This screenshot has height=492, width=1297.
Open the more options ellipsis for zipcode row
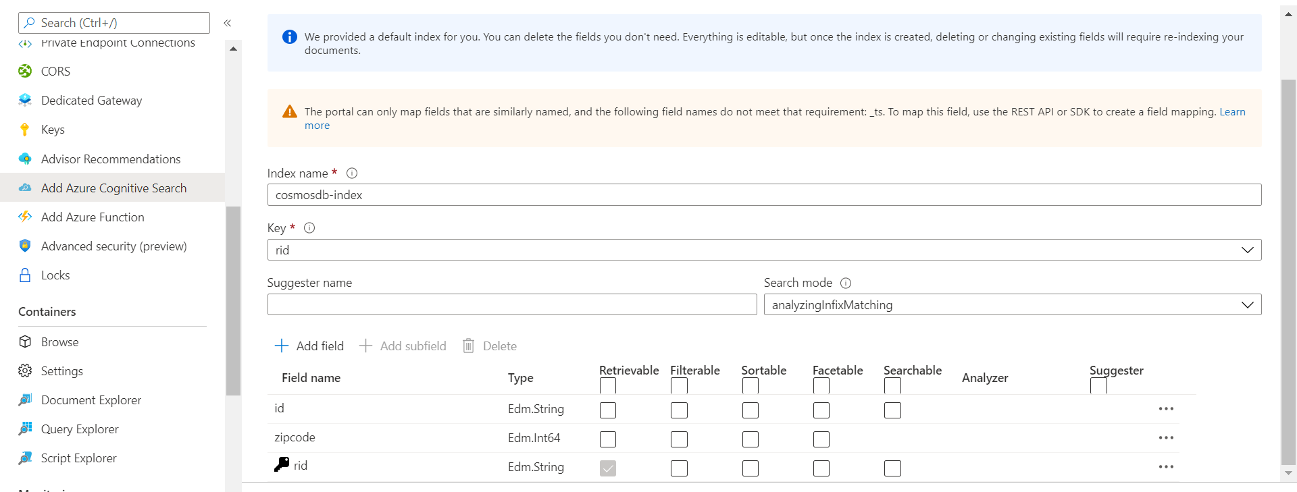[x=1166, y=438]
